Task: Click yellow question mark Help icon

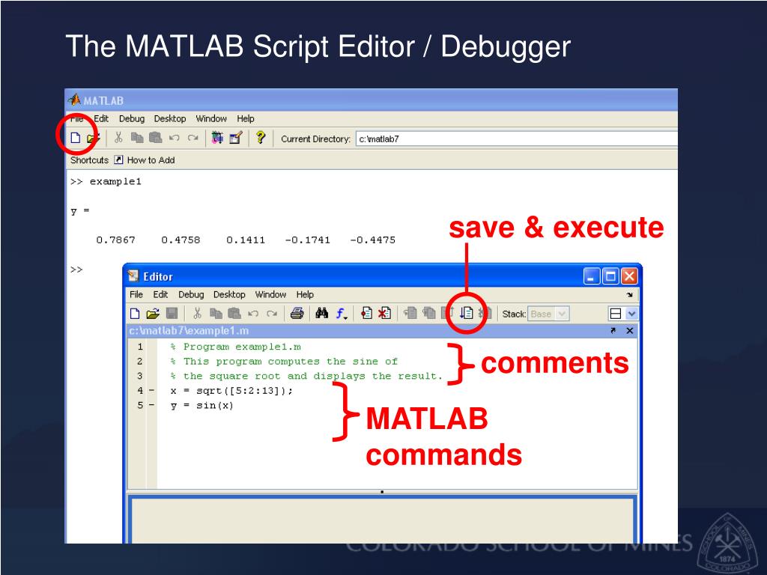Action: (261, 138)
